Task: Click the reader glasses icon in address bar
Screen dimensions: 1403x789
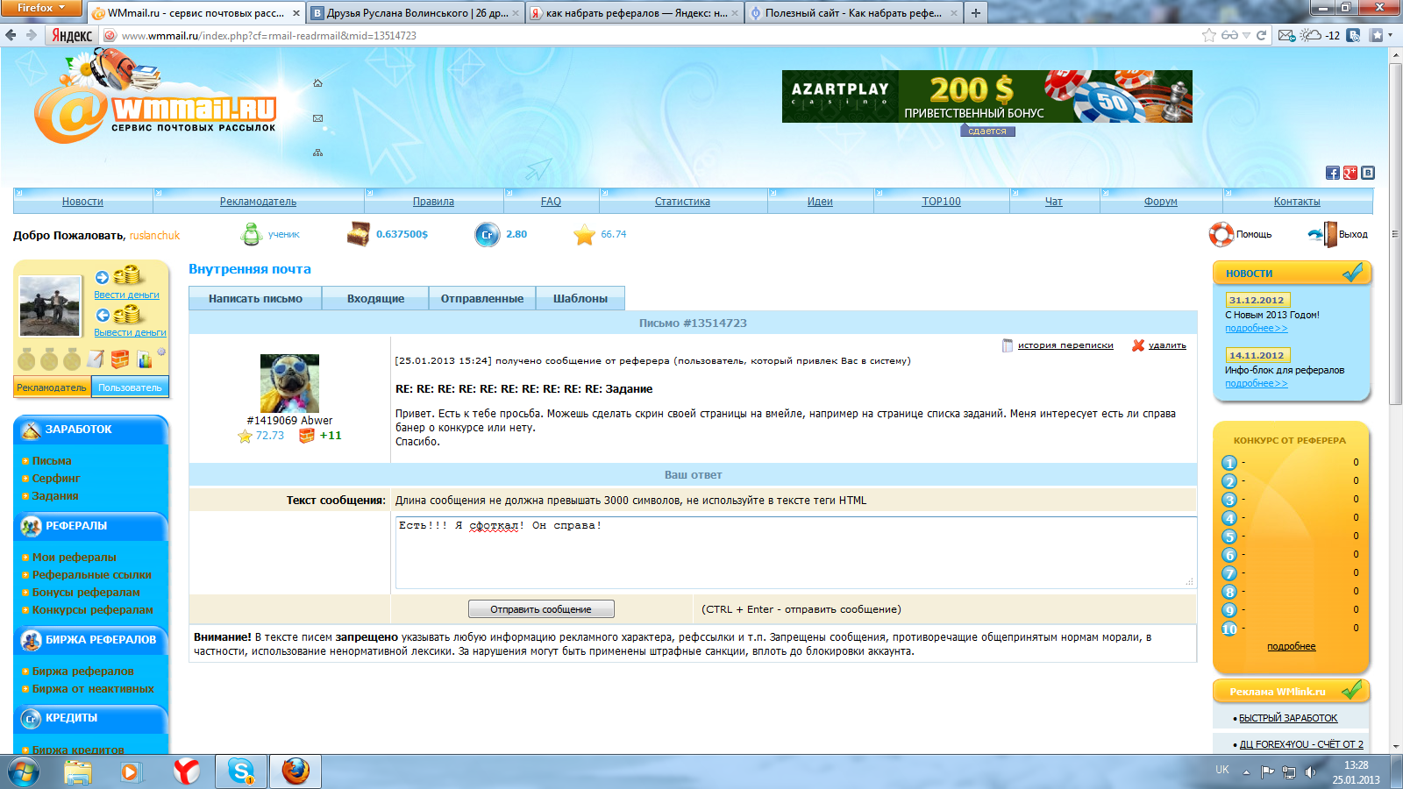Action: pyautogui.click(x=1229, y=35)
